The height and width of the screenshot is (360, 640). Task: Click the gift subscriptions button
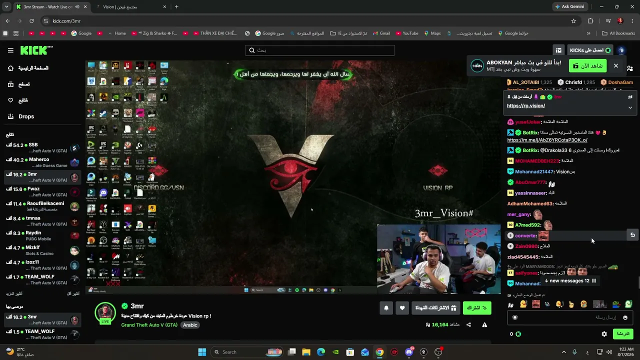[436, 308]
